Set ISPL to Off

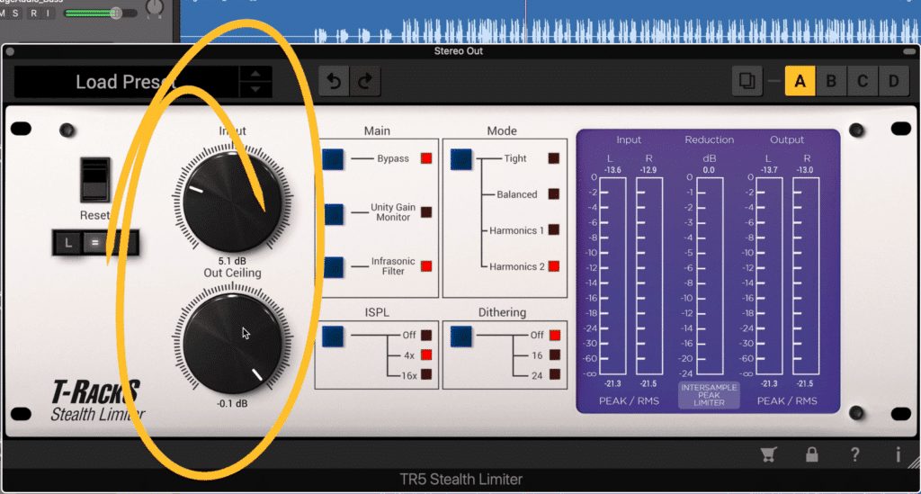[426, 335]
